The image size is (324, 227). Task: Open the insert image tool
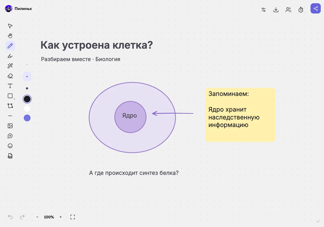(10, 126)
